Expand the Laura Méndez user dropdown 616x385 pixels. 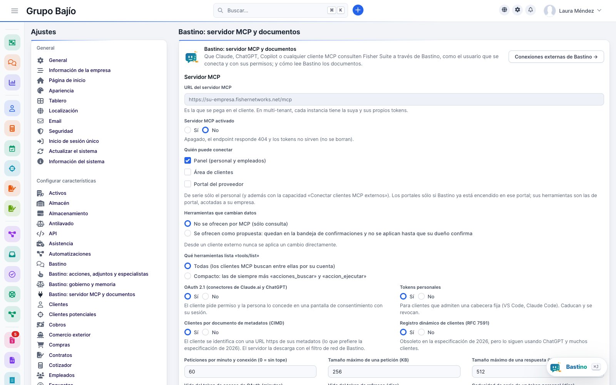[x=572, y=11]
